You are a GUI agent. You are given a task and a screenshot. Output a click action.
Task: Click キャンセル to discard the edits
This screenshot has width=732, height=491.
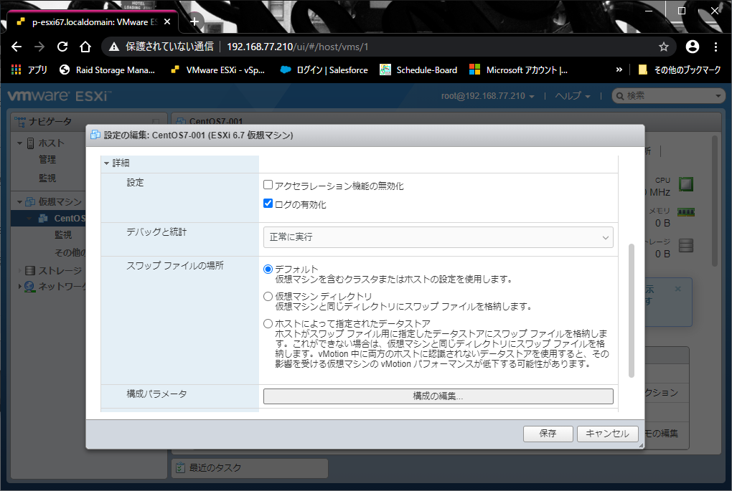[607, 434]
